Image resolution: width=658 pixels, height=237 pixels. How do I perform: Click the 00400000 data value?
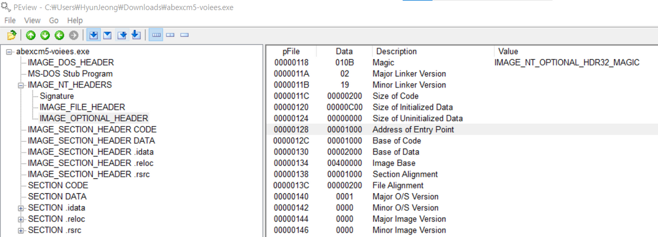coord(345,163)
